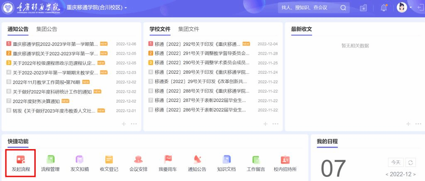Click the search magnifier icon

pos(343,7)
